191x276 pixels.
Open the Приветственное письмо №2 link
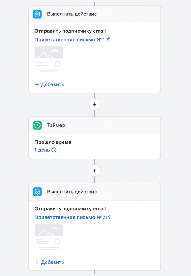[x=70, y=217]
